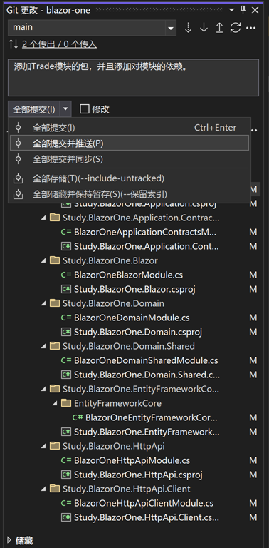The height and width of the screenshot is (548, 269).
Task: Click the Pull down-arrow icon
Action: point(204,28)
